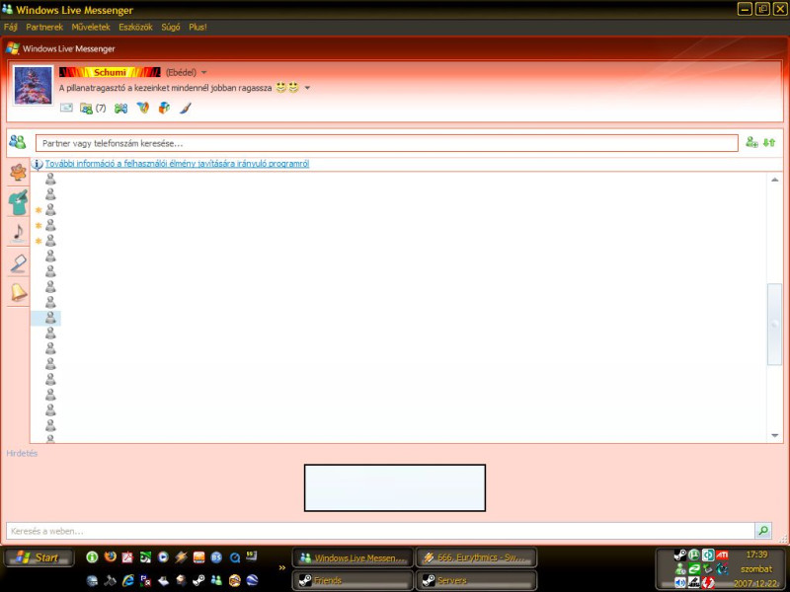Focus the Keresés a weben search field
This screenshot has height=592, width=790.
click(x=380, y=531)
